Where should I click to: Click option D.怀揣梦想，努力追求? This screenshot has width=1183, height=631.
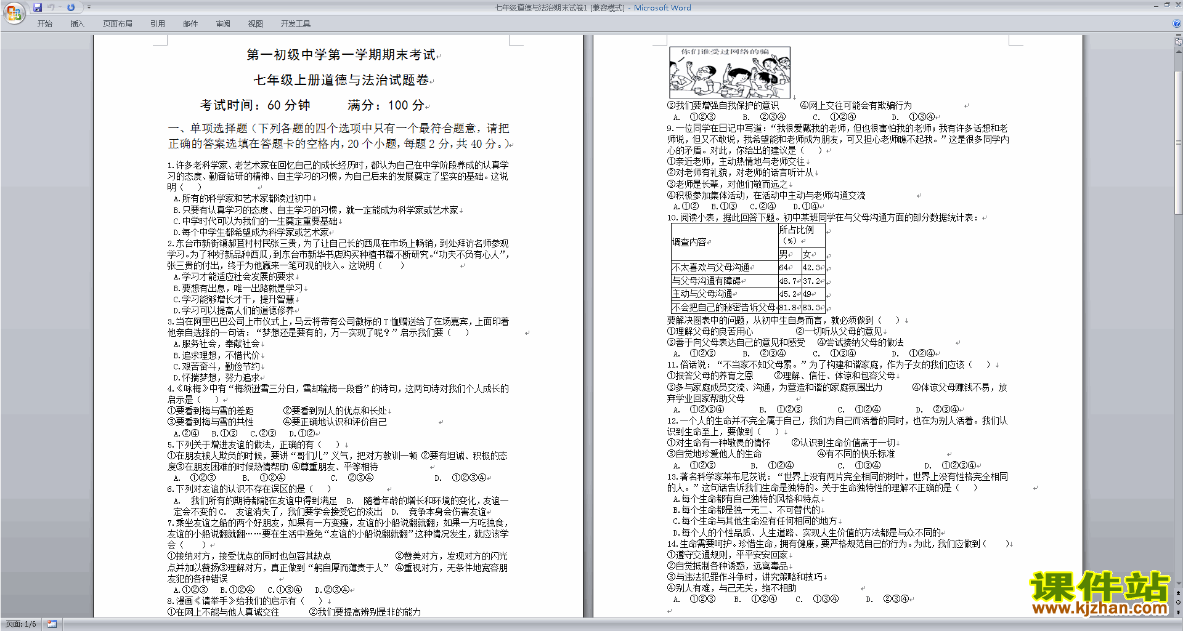coord(216,377)
